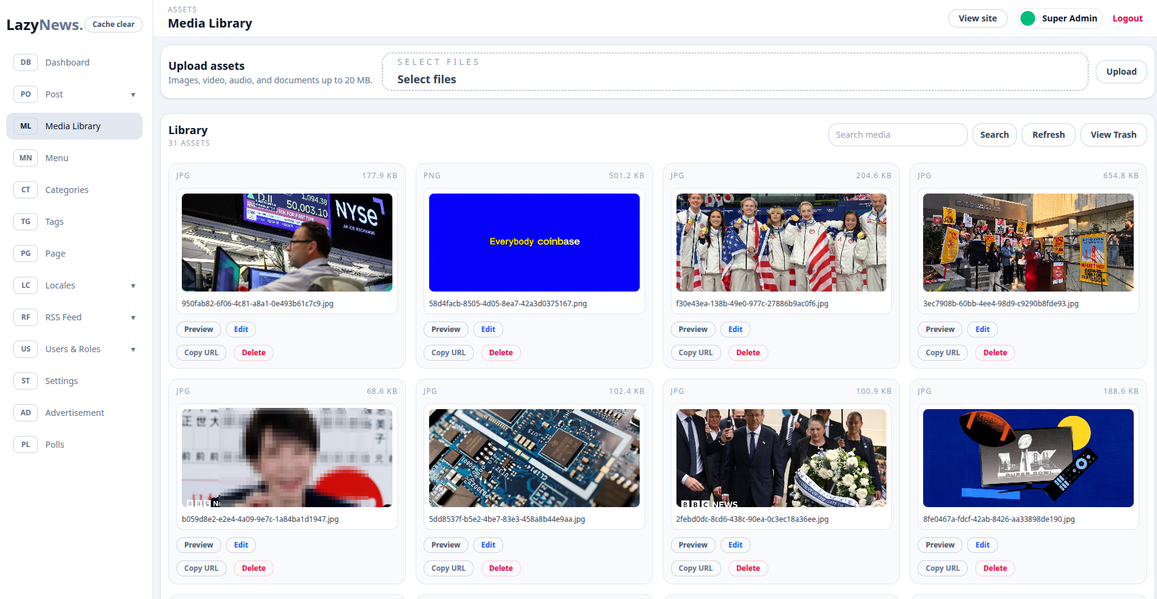Click the DB icon badge for Dashboard
The height and width of the screenshot is (599, 1157).
pyautogui.click(x=26, y=62)
